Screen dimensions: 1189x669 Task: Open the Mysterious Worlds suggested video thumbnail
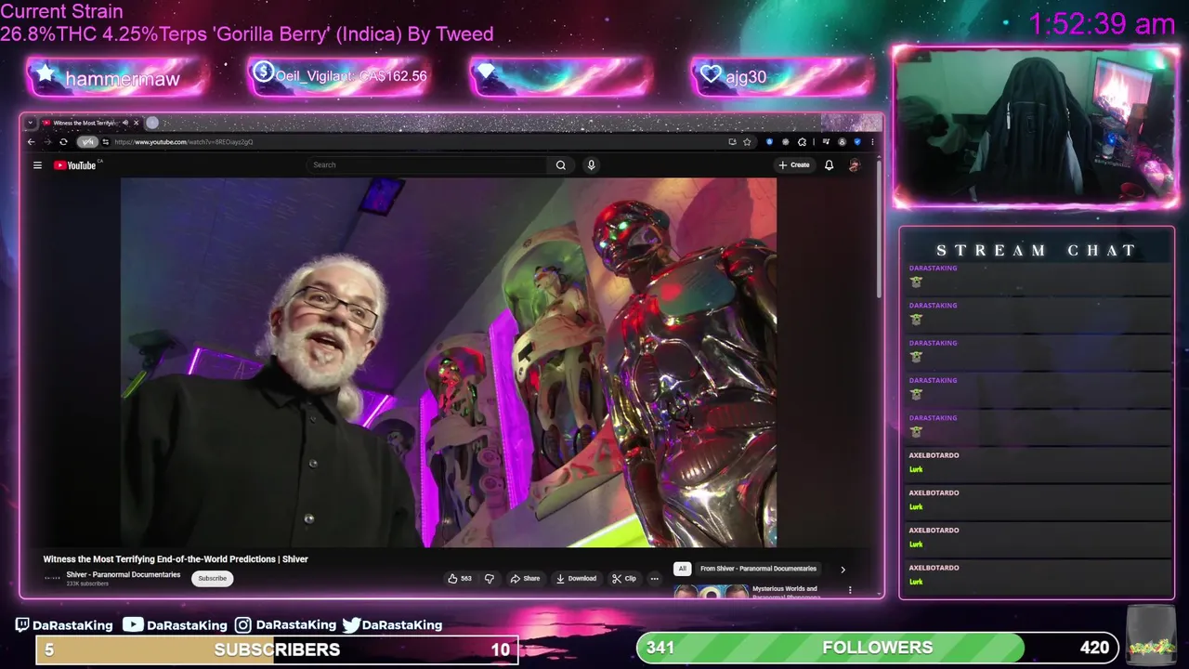coord(711,592)
